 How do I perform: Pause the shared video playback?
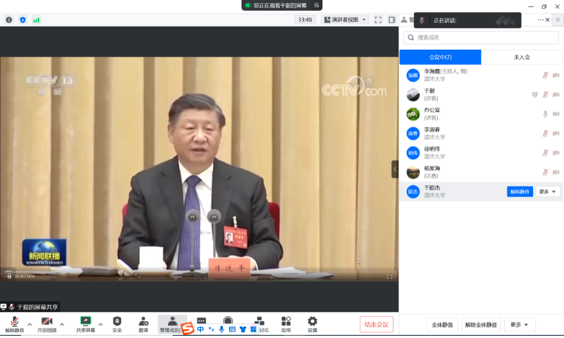point(9,276)
